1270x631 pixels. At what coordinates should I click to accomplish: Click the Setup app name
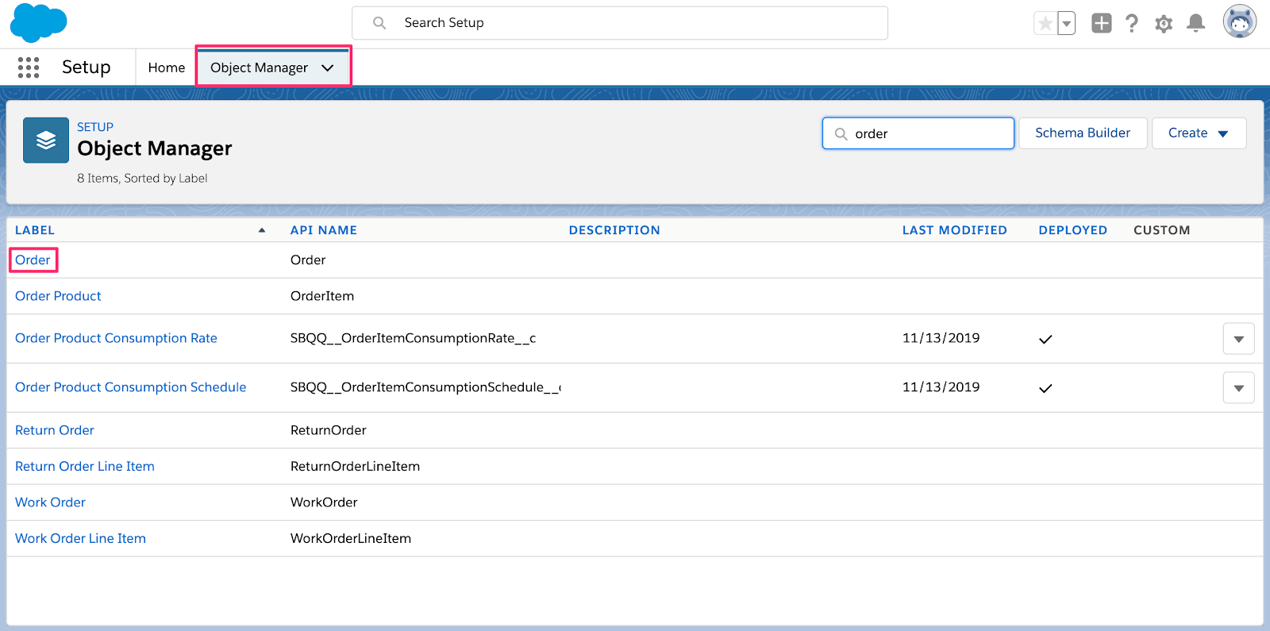[87, 67]
